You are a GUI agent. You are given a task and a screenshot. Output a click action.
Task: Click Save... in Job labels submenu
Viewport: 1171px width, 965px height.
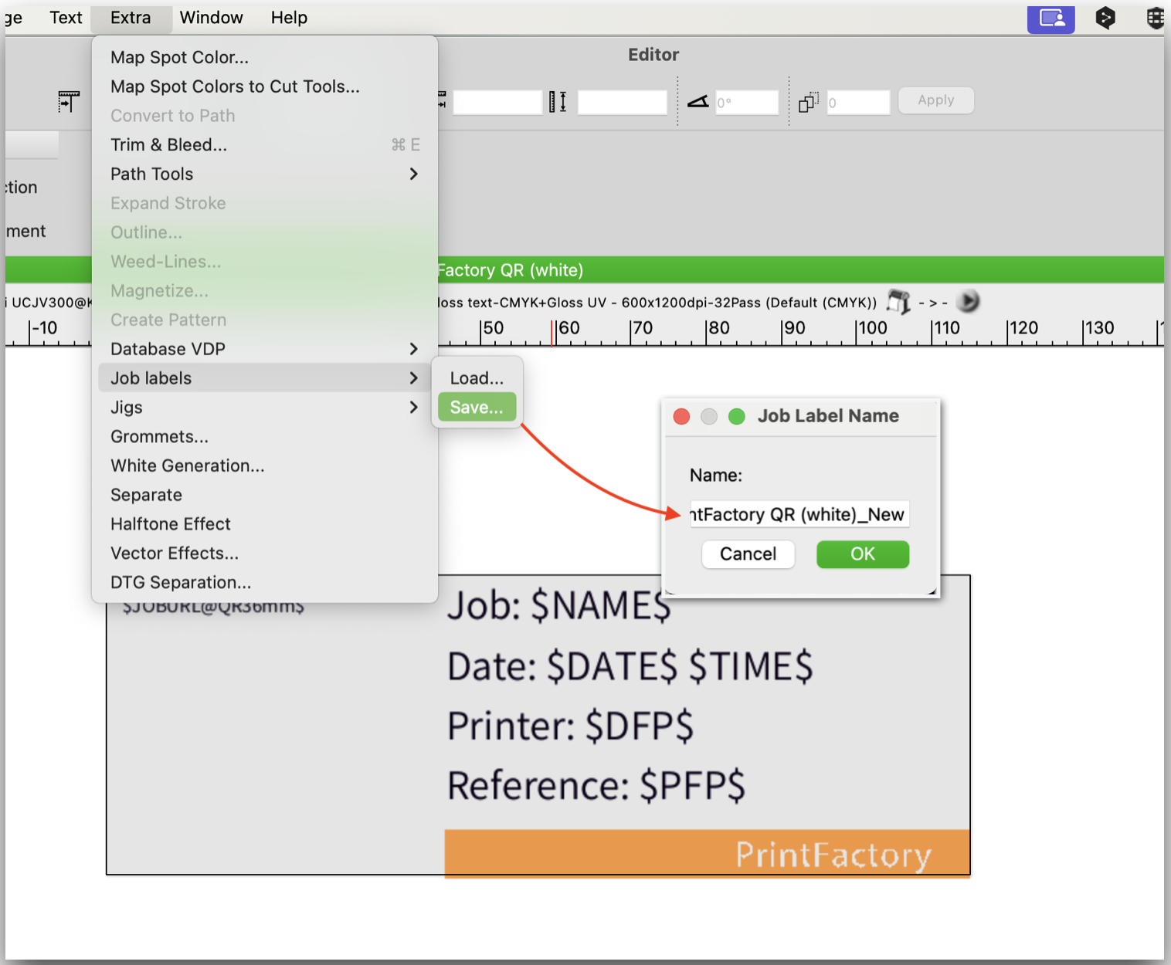tap(477, 408)
